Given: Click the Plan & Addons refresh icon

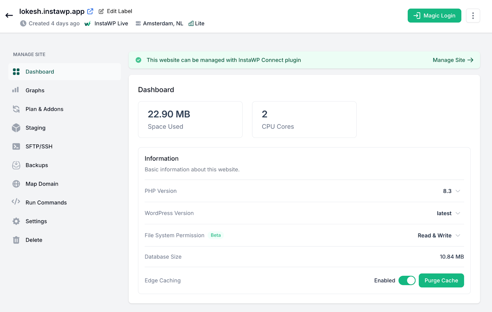Looking at the screenshot, I should (x=16, y=109).
